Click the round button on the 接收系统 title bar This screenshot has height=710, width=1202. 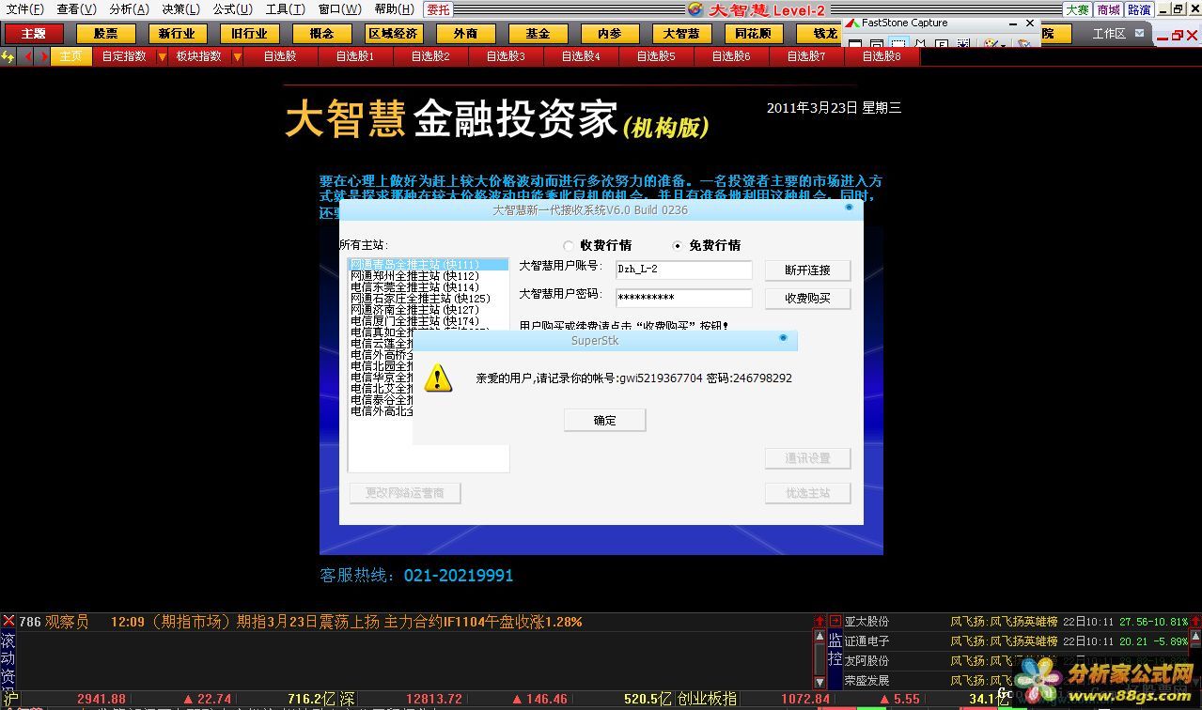tap(849, 208)
